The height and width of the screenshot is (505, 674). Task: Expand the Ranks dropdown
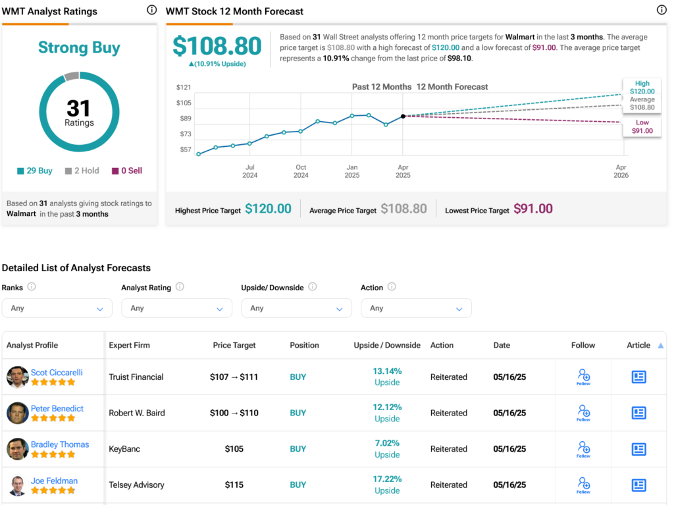coord(57,308)
